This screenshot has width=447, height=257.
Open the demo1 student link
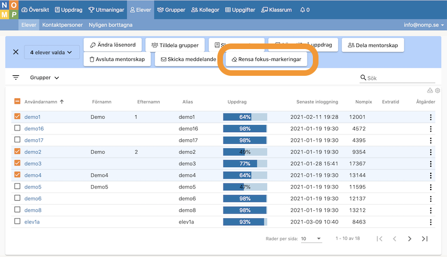click(x=32, y=117)
